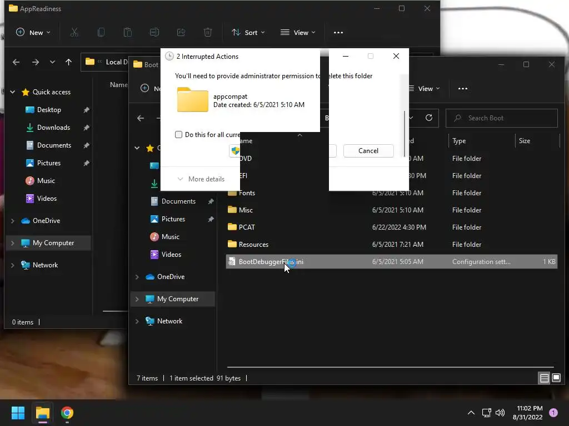This screenshot has width=569, height=426.
Task: Go back in the Boot window
Action: [141, 118]
